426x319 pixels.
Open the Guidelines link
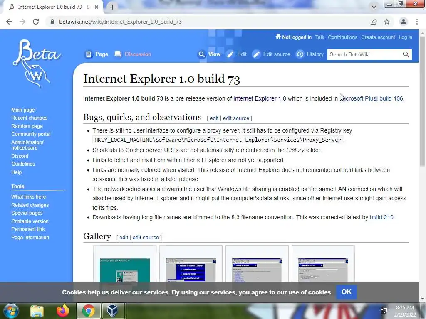pyautogui.click(x=23, y=164)
